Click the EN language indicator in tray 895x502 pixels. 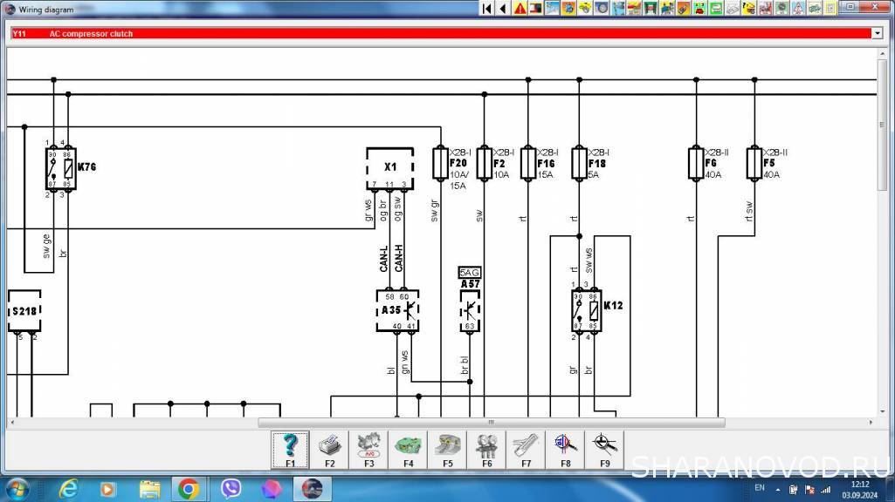click(759, 488)
